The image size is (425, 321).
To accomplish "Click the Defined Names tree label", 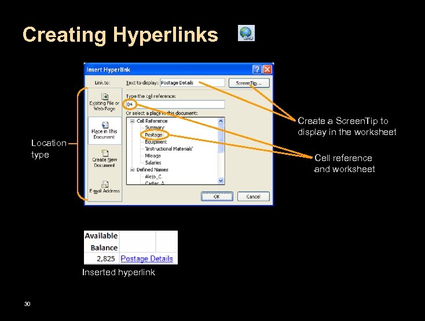I will [x=152, y=170].
